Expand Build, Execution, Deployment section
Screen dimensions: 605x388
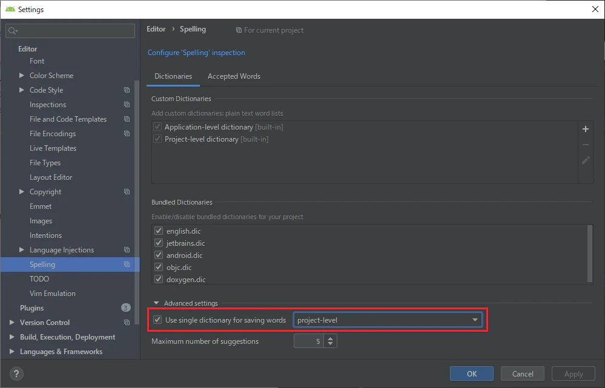tap(12, 337)
